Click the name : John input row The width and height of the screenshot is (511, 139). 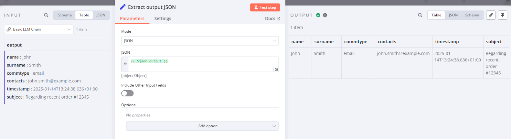pyautogui.click(x=19, y=57)
